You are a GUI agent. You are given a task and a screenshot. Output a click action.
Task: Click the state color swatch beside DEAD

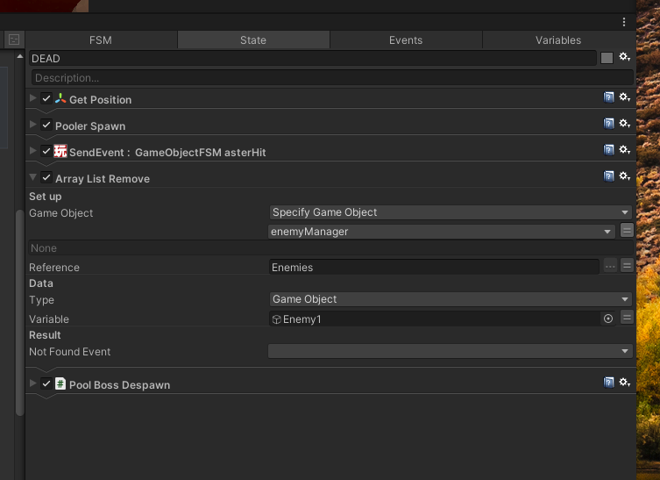(x=607, y=58)
